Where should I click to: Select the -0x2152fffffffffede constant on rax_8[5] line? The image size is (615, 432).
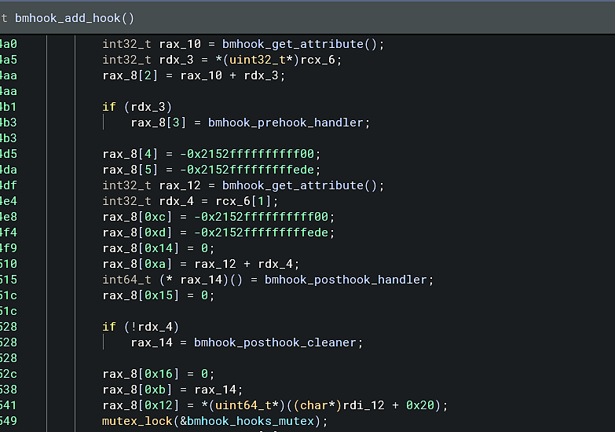(x=247, y=170)
